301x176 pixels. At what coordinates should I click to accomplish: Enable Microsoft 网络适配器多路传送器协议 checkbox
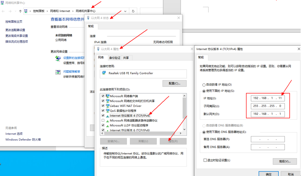click(x=103, y=121)
